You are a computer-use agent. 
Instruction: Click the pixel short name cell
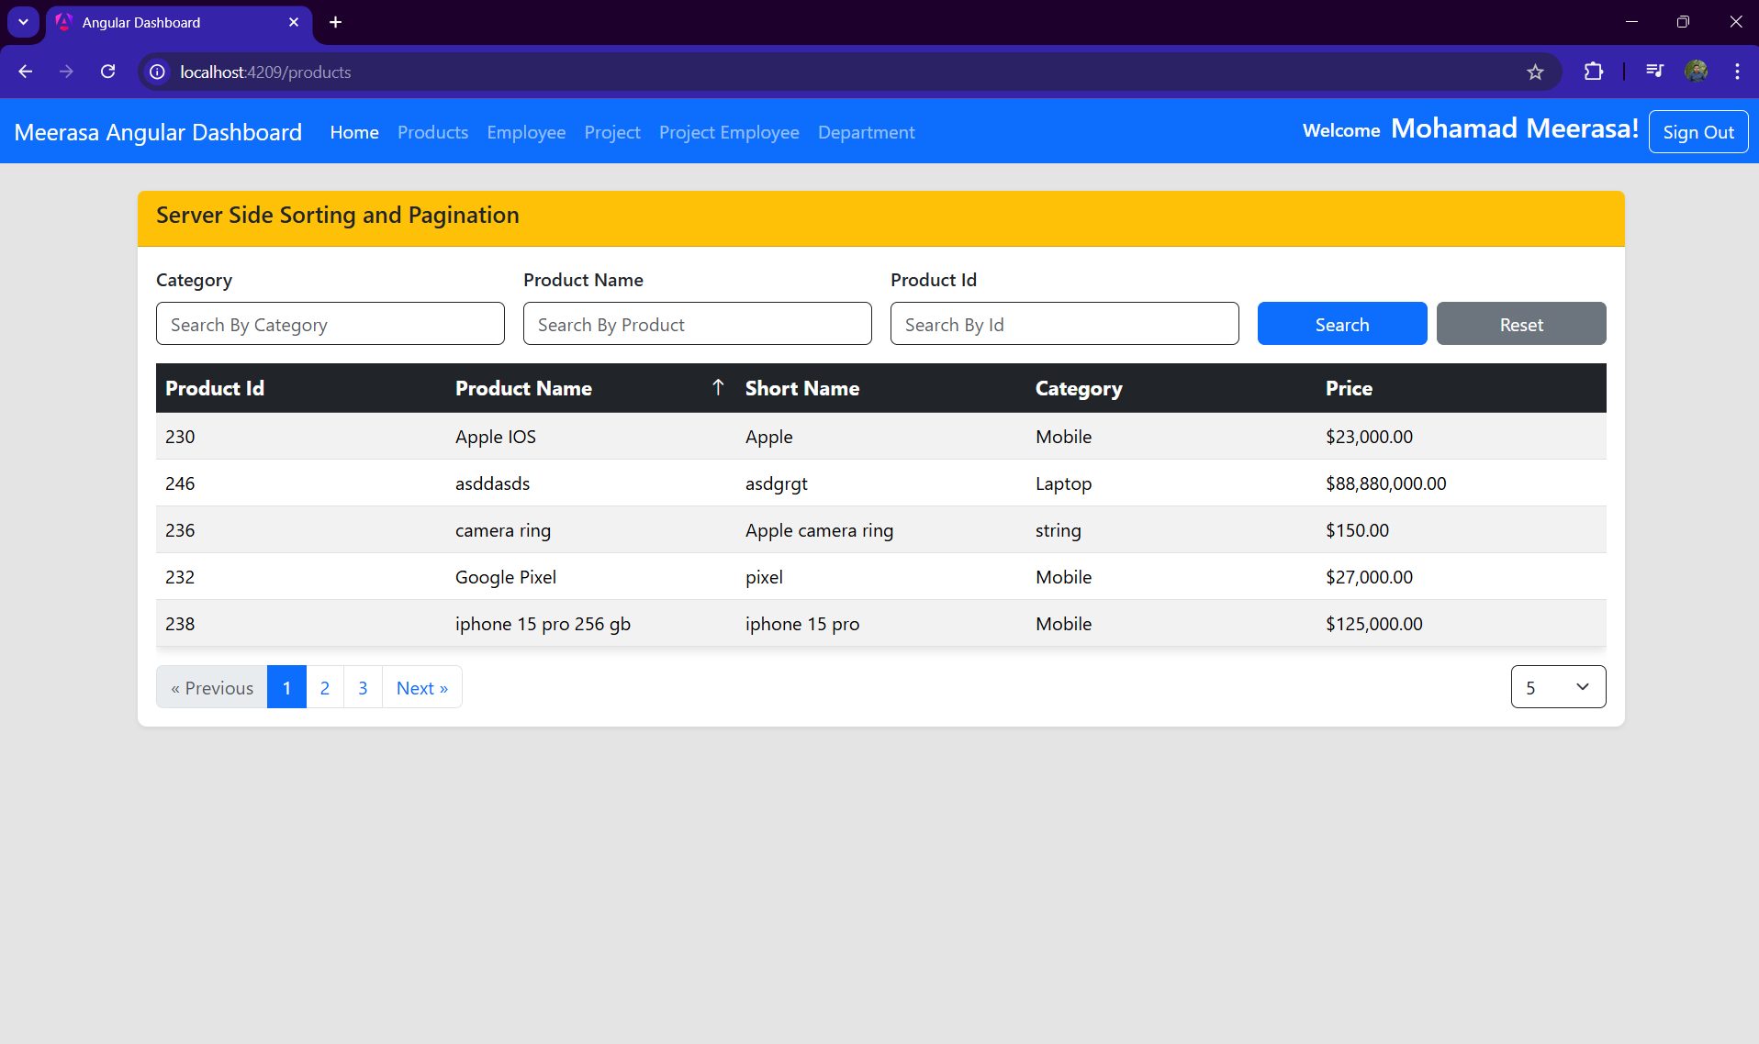pyautogui.click(x=764, y=577)
